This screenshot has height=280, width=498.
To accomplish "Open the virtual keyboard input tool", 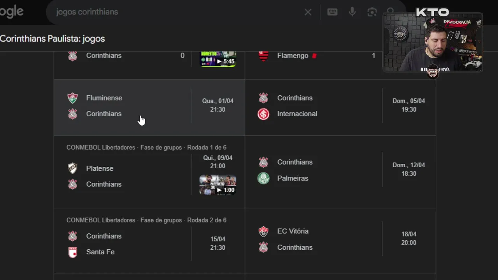I will (332, 12).
